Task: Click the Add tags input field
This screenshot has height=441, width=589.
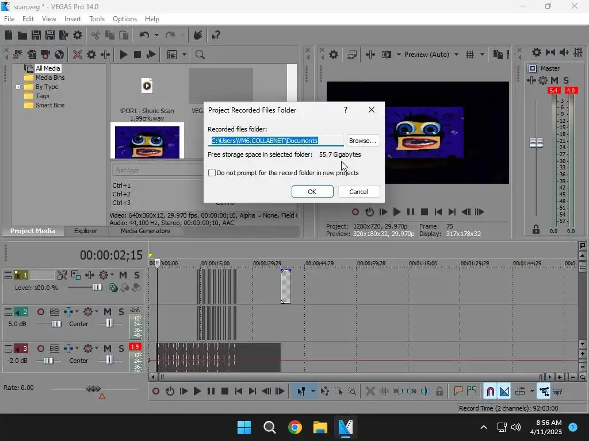Action: pos(158,170)
